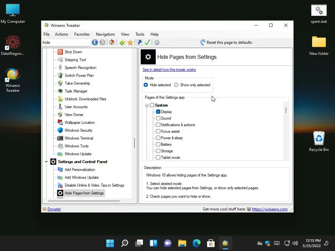
Task: Select the New folder desktop icon
Action: click(x=319, y=46)
